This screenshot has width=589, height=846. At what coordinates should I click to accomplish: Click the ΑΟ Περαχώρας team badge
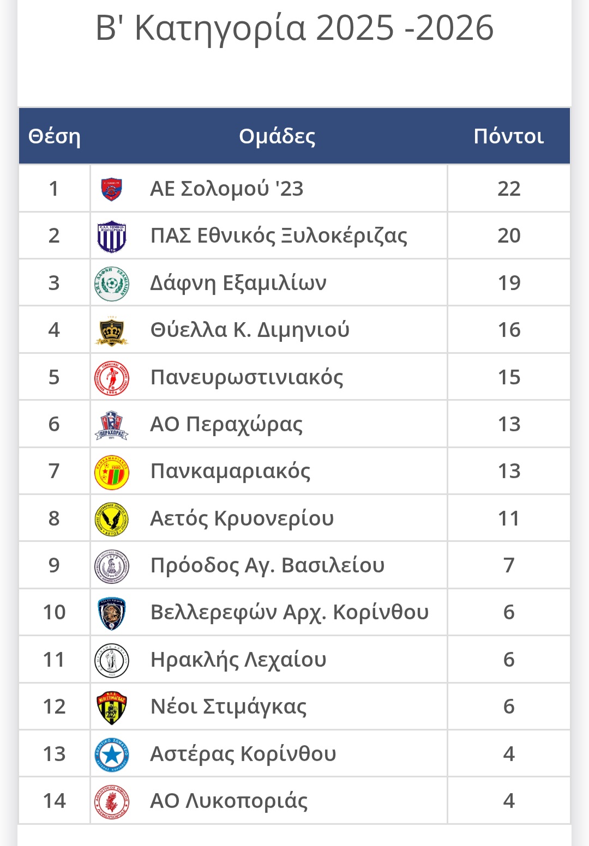pyautogui.click(x=111, y=425)
